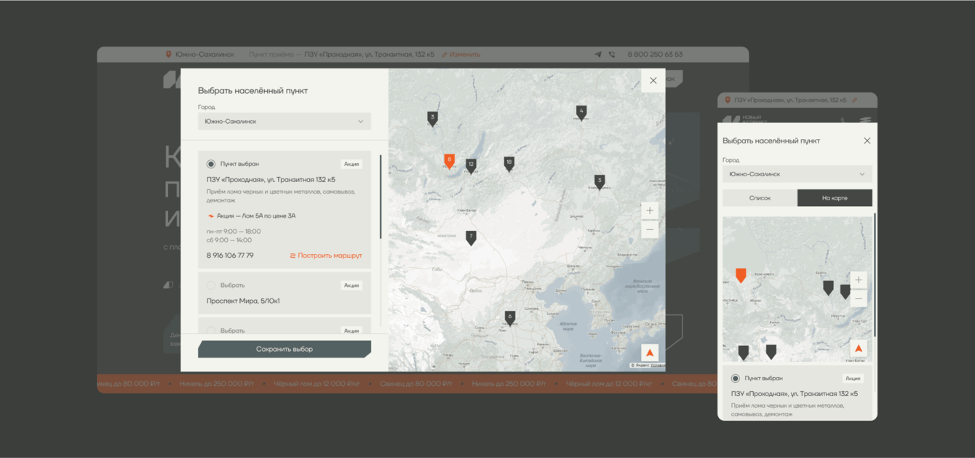975x458 pixels.
Task: Click the phone handset icon in header
Action: tap(611, 55)
